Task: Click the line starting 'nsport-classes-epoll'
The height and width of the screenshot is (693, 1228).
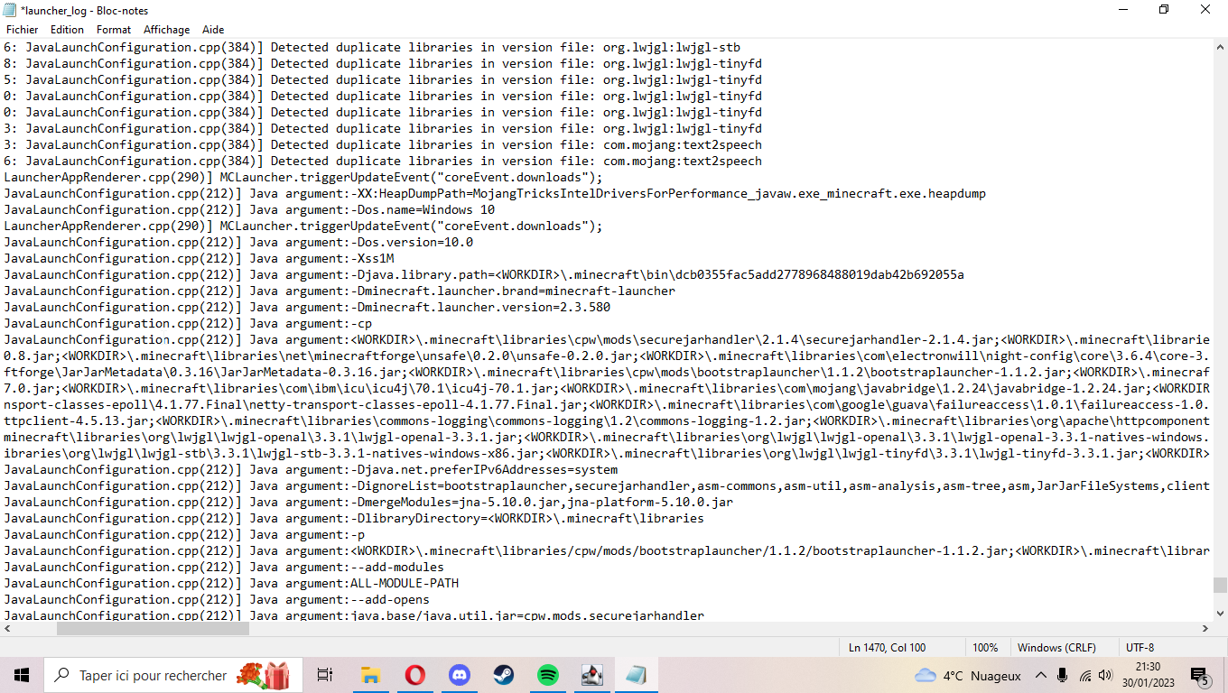Action: [x=607, y=404]
